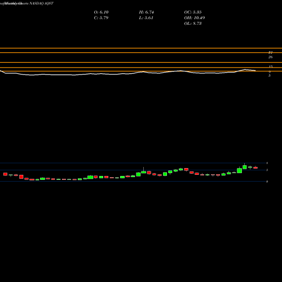Select the open price O: 6.10
This screenshot has width=282, height=282.
[101, 12]
